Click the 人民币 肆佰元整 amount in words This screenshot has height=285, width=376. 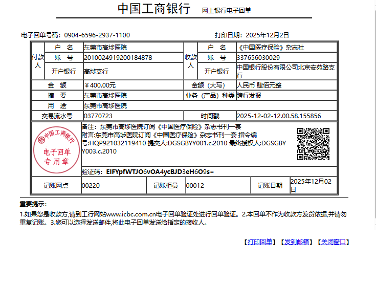(259, 85)
